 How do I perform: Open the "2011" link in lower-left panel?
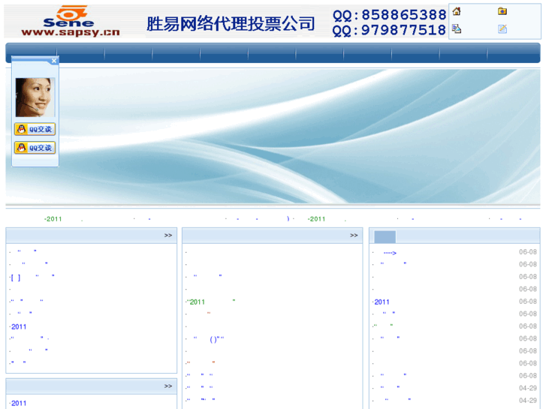point(19,403)
